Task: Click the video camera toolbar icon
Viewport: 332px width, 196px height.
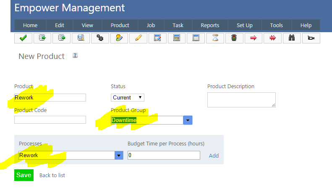Action: point(311,38)
